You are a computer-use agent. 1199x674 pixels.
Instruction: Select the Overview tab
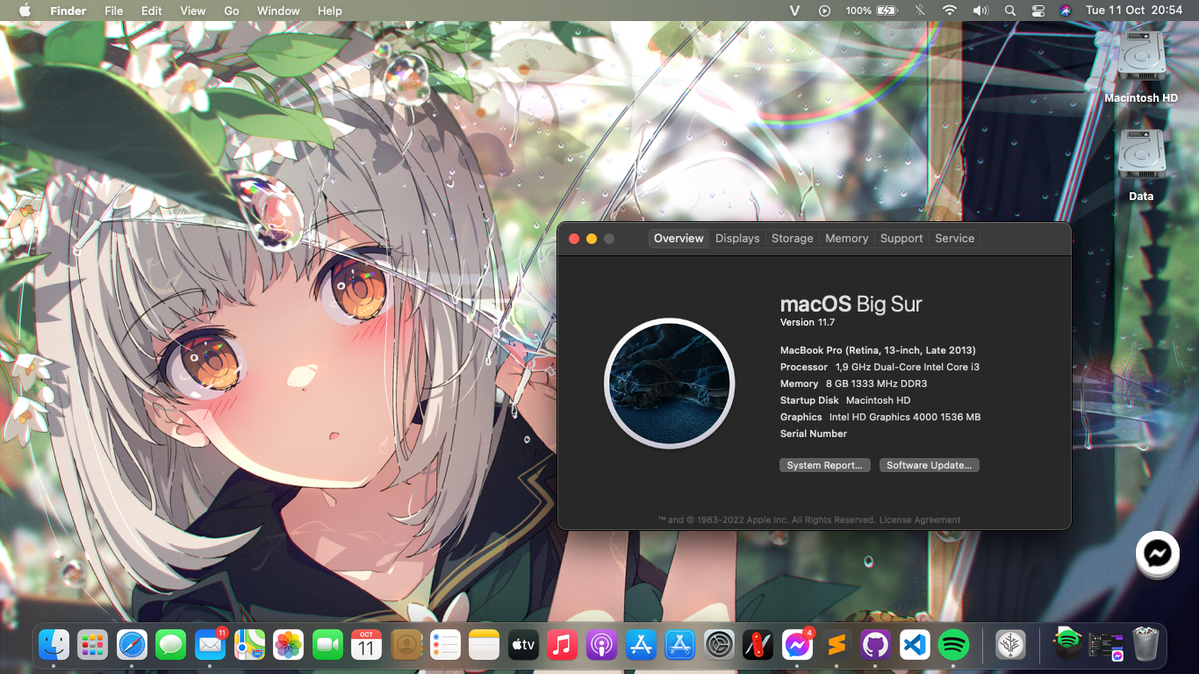(x=678, y=239)
